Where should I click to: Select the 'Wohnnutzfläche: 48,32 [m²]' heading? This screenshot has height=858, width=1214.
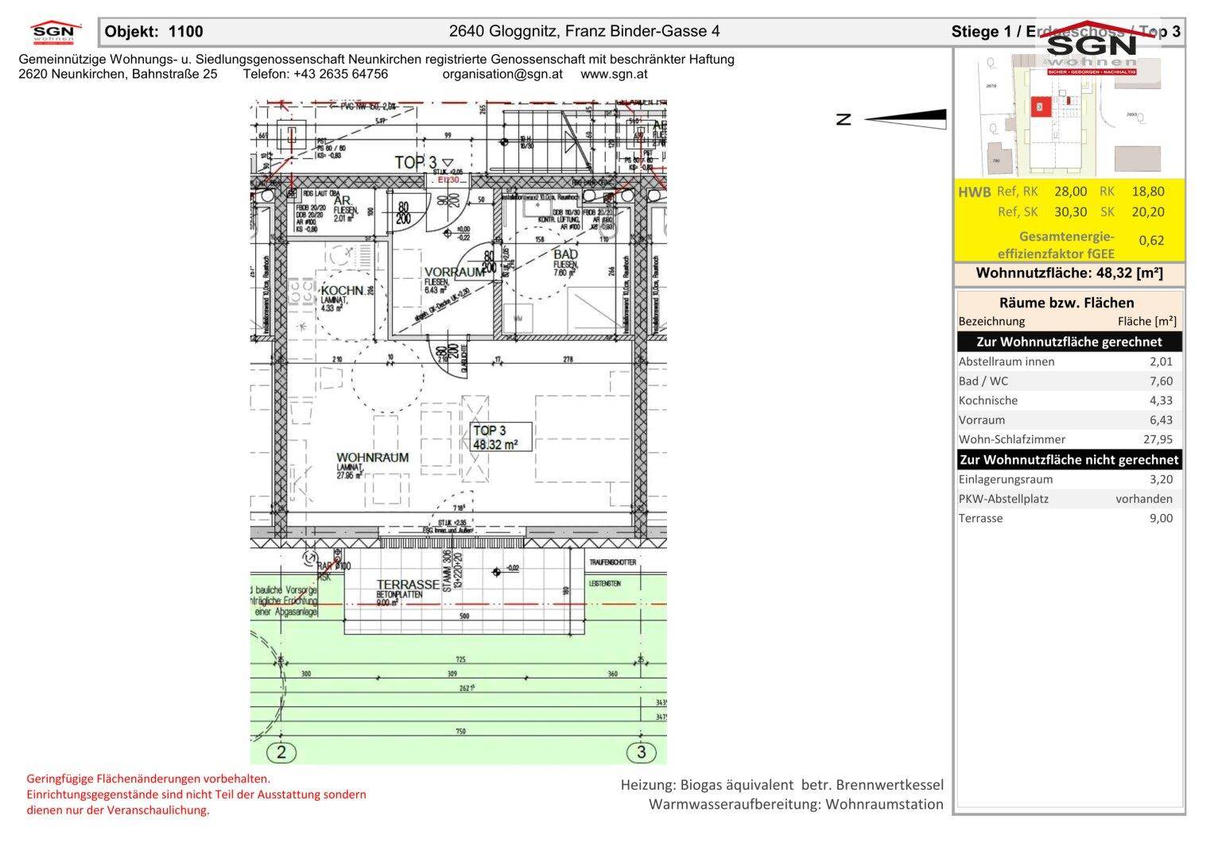coord(1069,273)
